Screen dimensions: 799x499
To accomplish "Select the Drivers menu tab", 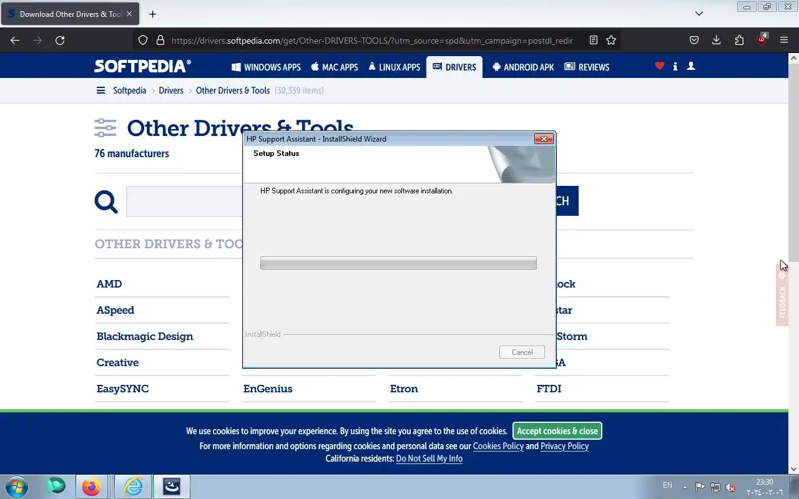I will point(454,67).
